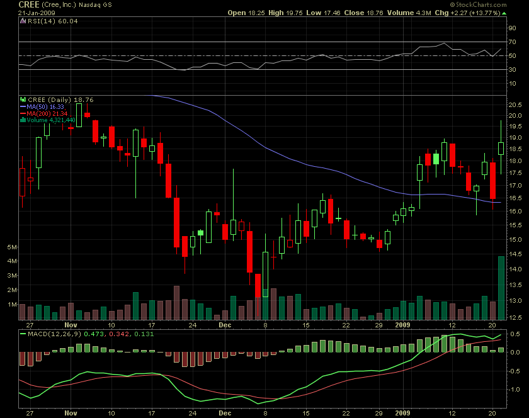Click the MACD signal value 0.342
529x418 pixels.
(x=119, y=334)
